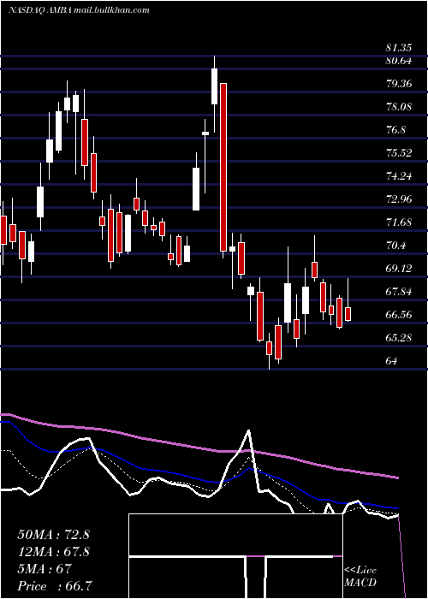Click the 5MA : 67 readout
428x599 pixels.
coord(45,569)
